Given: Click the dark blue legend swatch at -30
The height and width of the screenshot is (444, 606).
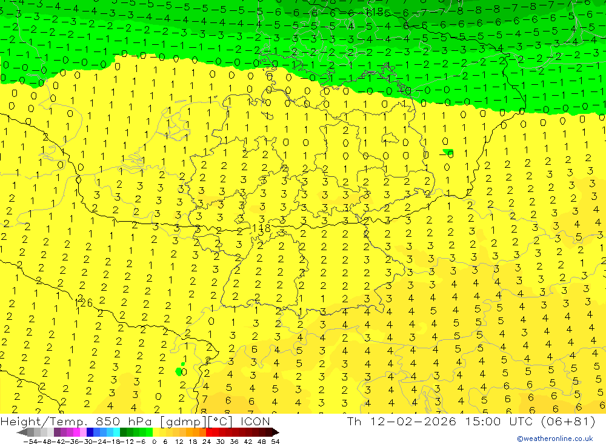Looking at the screenshot, I should pos(90,432).
